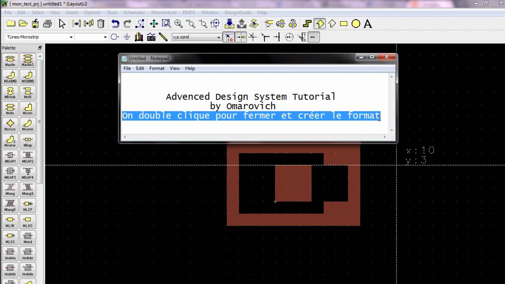
Task: Place the Mrind inductor component
Action: [28, 238]
